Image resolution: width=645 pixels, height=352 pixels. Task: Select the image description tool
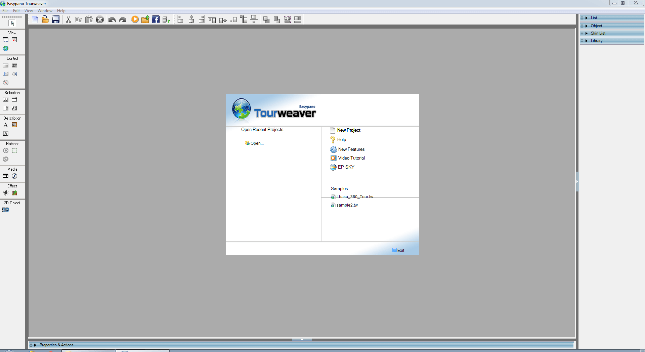point(14,125)
